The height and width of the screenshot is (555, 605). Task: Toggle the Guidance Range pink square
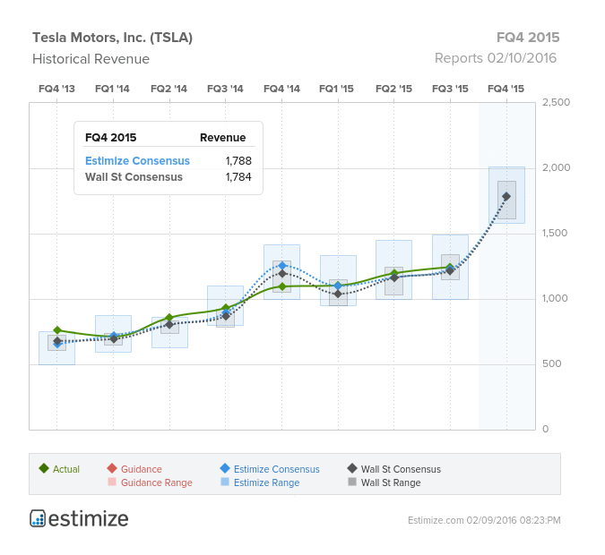(x=112, y=482)
